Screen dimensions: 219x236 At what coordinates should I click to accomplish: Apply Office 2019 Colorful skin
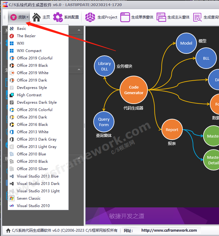tap(34, 58)
